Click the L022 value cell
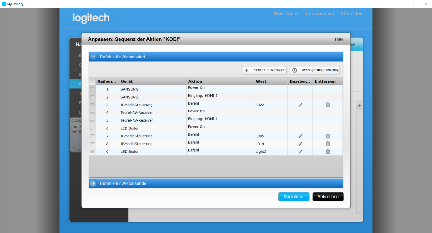432x233 pixels. coord(271,105)
